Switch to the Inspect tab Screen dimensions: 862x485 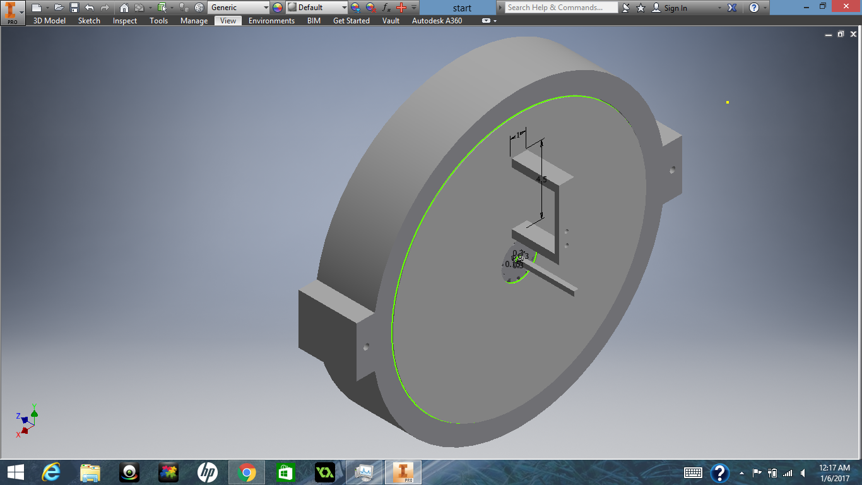(x=125, y=21)
